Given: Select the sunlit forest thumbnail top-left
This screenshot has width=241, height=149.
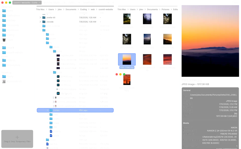Looking at the screenshot, I should point(127,19).
